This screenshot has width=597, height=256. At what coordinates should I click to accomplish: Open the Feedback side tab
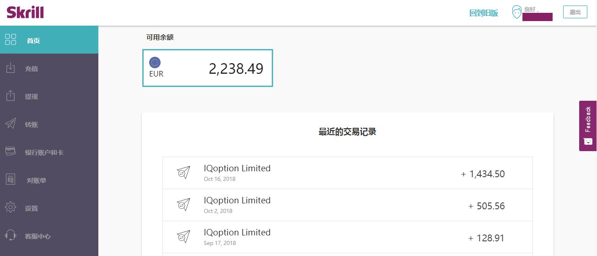(588, 126)
